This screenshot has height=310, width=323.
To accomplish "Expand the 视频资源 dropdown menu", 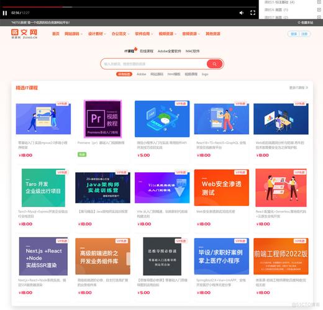I will click(168, 33).
